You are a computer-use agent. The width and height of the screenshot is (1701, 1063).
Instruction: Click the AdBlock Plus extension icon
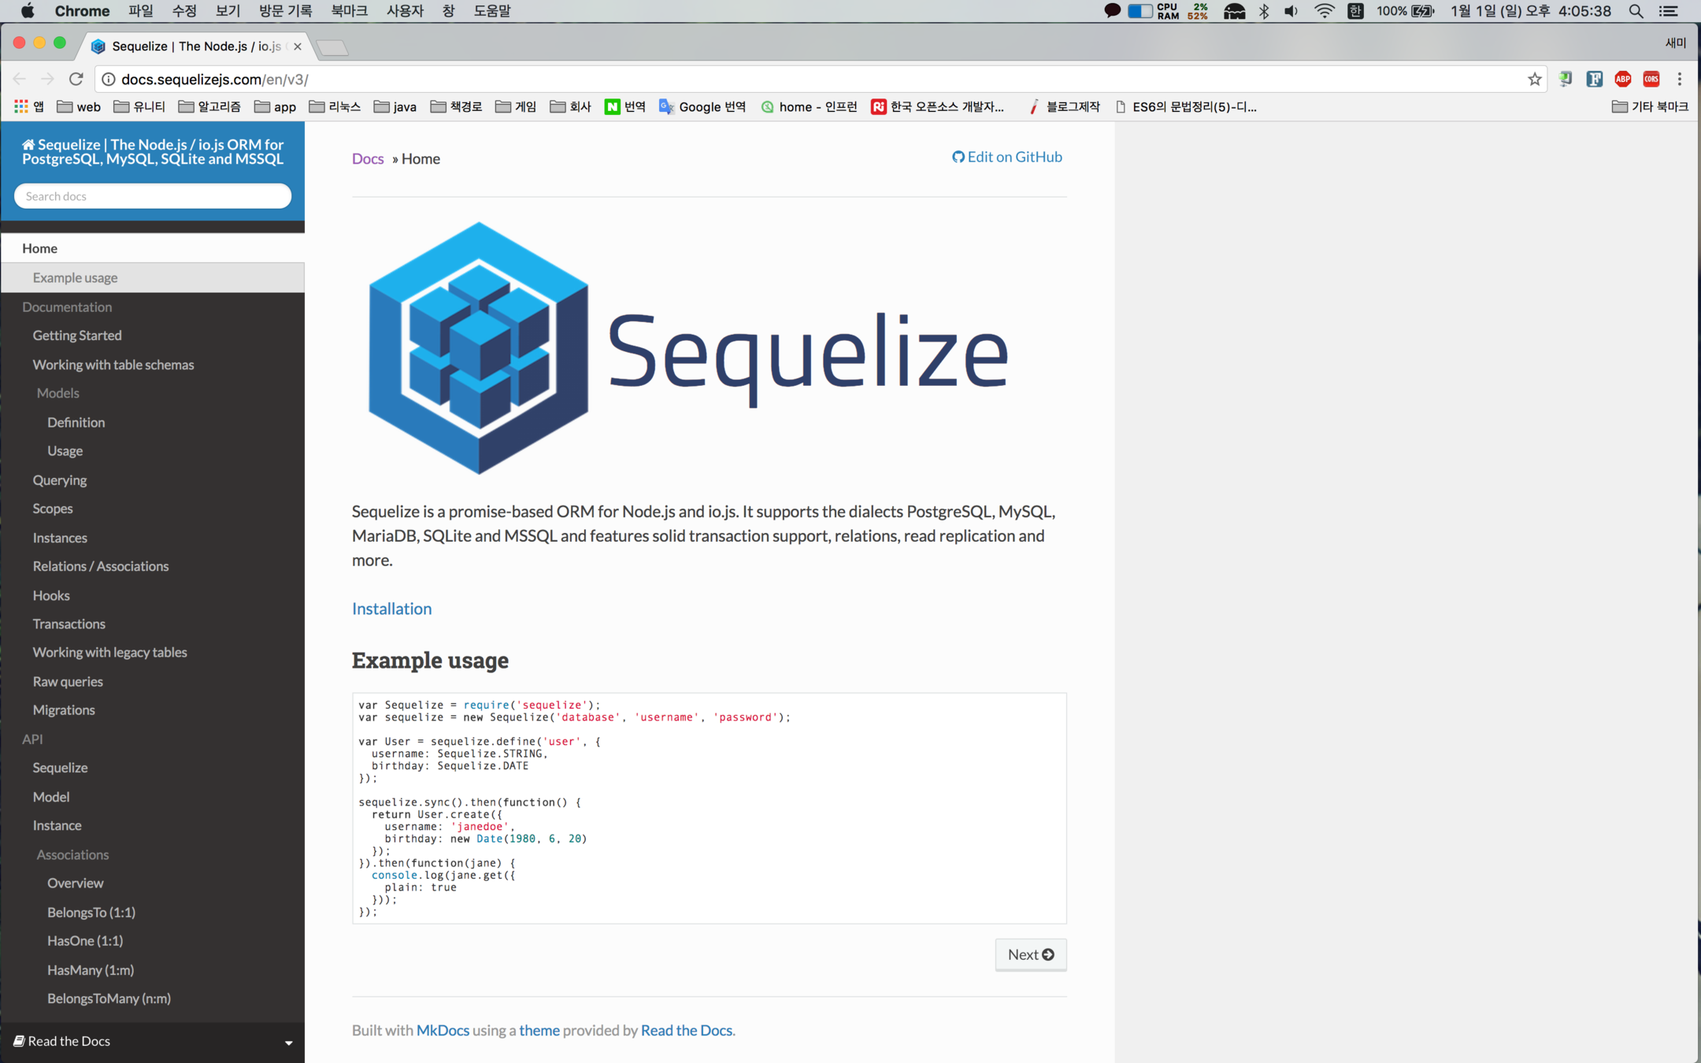[1622, 79]
